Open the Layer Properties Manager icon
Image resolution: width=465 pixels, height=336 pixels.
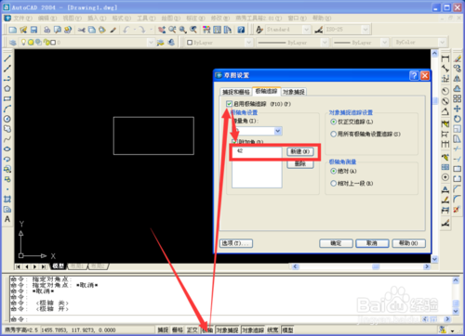pos(13,43)
